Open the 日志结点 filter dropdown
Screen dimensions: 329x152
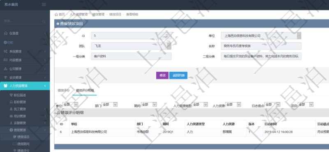(272, 104)
